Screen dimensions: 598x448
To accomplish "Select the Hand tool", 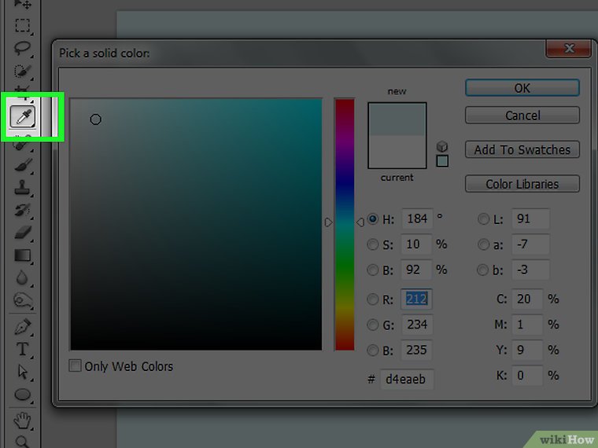I will (22, 418).
